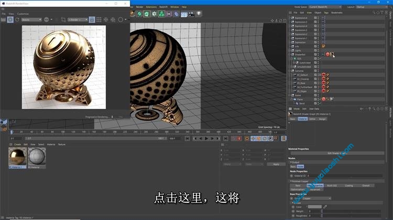The image size is (393, 220).
Task: Click the record keyframe button
Action: (x=239, y=138)
